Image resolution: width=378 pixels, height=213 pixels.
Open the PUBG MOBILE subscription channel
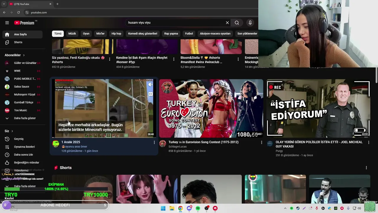22,79
